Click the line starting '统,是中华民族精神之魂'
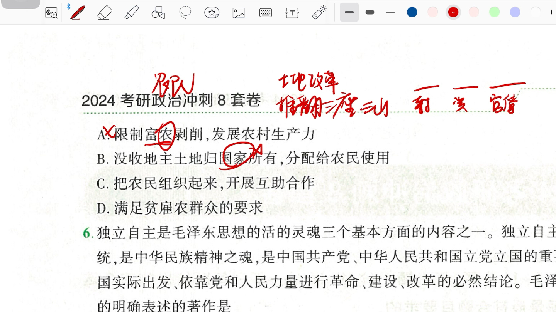 [326, 257]
